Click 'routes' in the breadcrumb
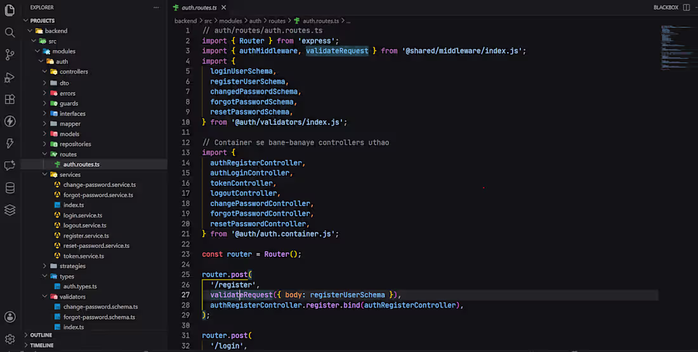Viewport: 698px width, 352px height. (x=277, y=21)
